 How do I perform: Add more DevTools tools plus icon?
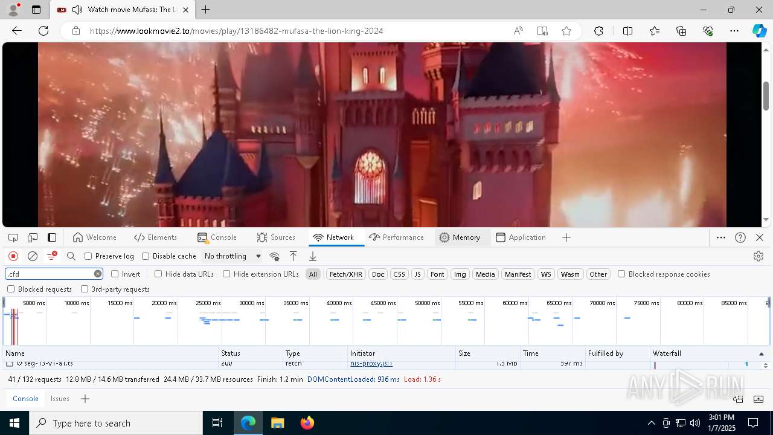click(566, 237)
